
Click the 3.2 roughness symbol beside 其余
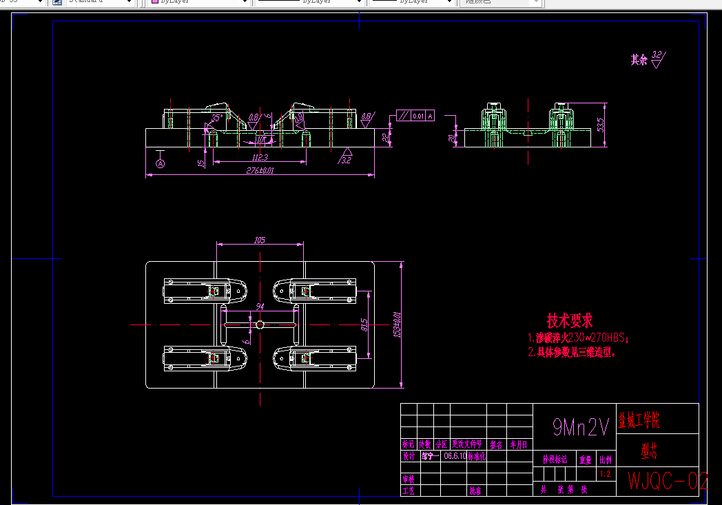pos(659,59)
